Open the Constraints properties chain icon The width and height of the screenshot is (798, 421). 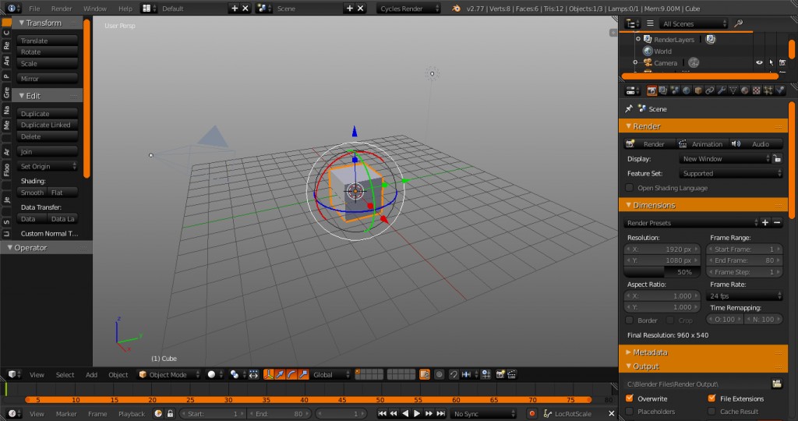(x=710, y=90)
